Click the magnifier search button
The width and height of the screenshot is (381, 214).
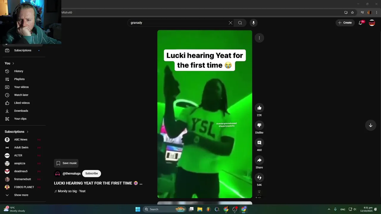(x=240, y=23)
